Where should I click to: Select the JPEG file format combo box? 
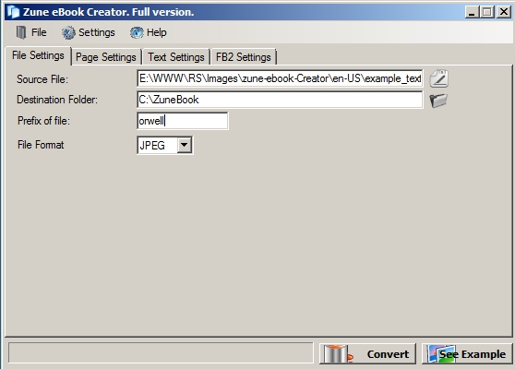[x=165, y=145]
